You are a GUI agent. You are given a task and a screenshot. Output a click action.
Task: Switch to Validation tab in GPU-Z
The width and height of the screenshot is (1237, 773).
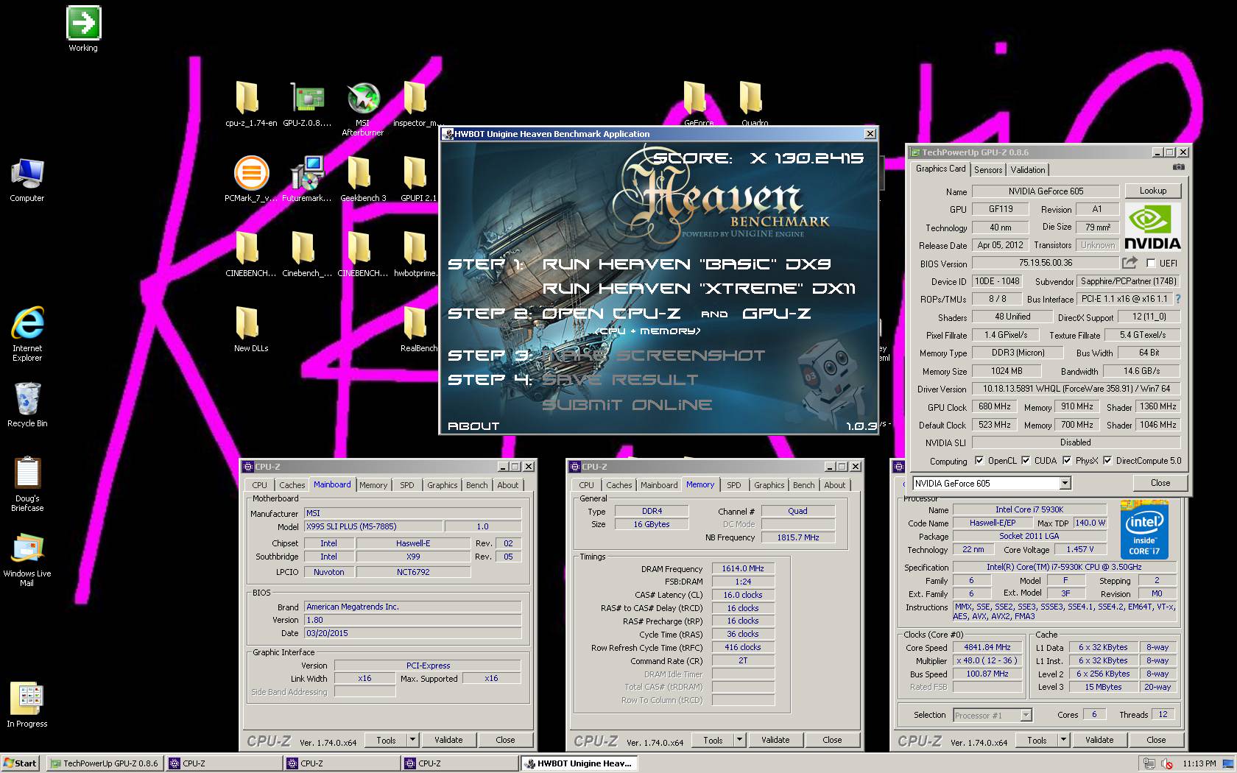(1027, 170)
